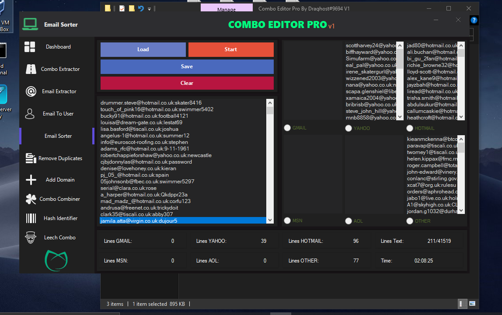
Task: Click the undo arrow in Explorer toolbar
Action: point(141,8)
